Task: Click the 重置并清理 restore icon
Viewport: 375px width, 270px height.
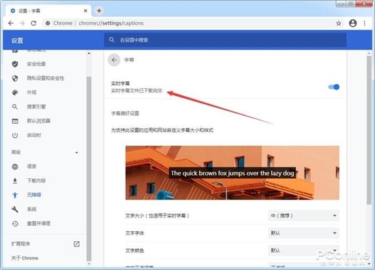Action: click(15, 223)
